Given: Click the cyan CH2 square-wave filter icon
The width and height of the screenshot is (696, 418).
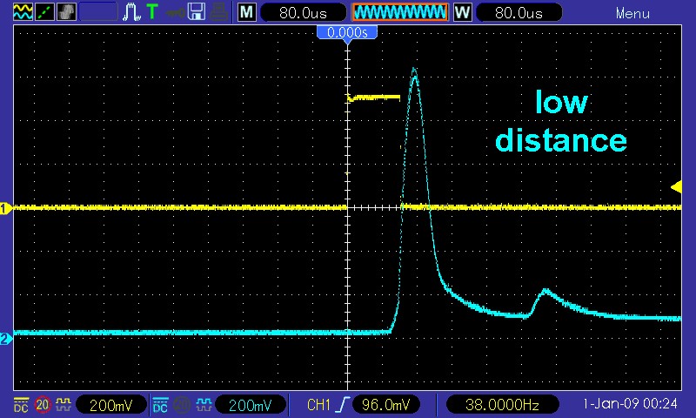Looking at the screenshot, I should point(204,404).
